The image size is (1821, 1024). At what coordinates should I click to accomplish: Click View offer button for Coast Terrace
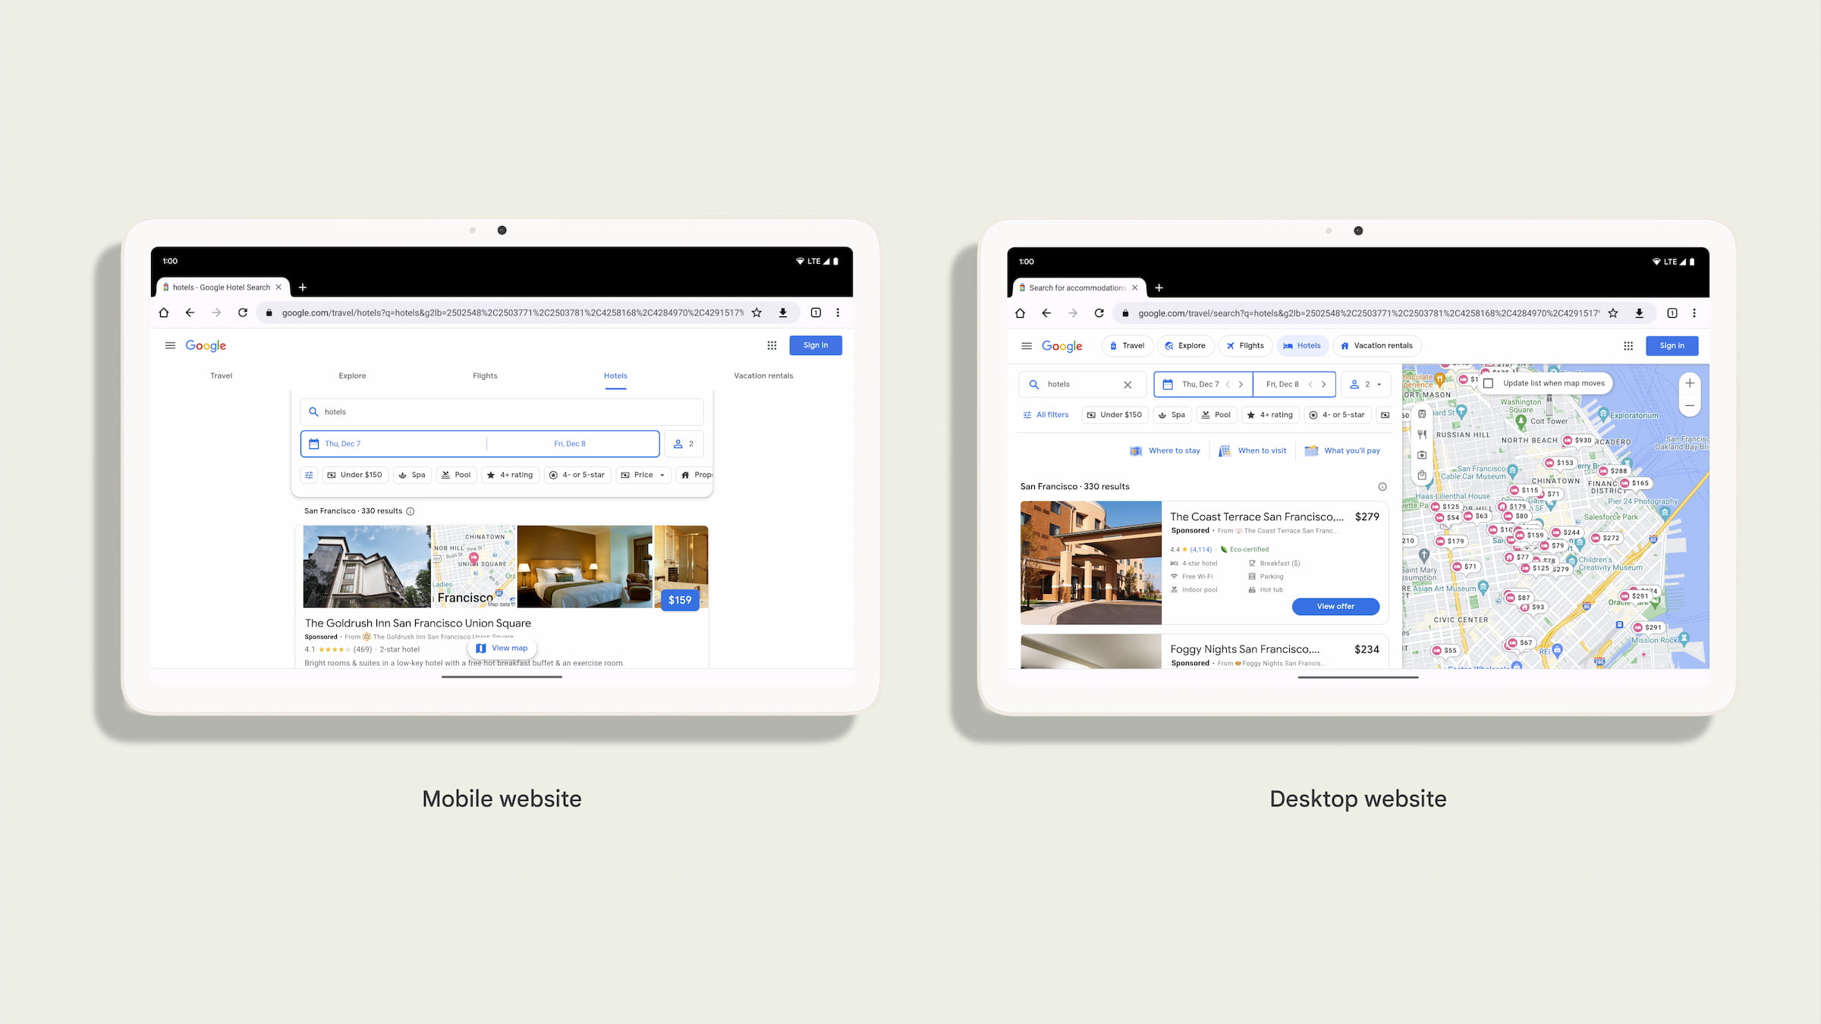coord(1335,606)
